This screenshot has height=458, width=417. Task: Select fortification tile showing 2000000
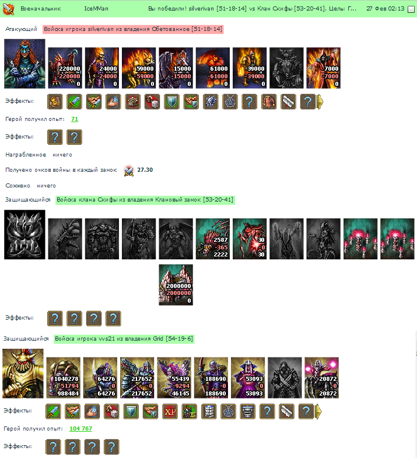(176, 285)
